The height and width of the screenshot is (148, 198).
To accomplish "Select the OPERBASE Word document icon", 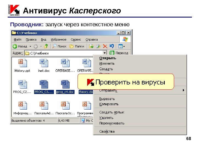I will point(65,63).
